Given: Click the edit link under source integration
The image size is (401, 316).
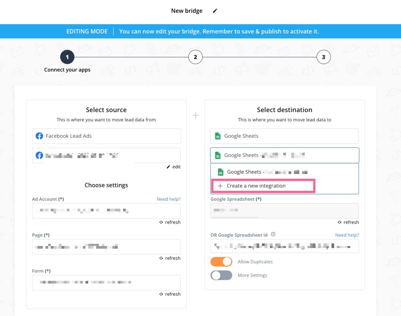Looking at the screenshot, I should pyautogui.click(x=173, y=167).
